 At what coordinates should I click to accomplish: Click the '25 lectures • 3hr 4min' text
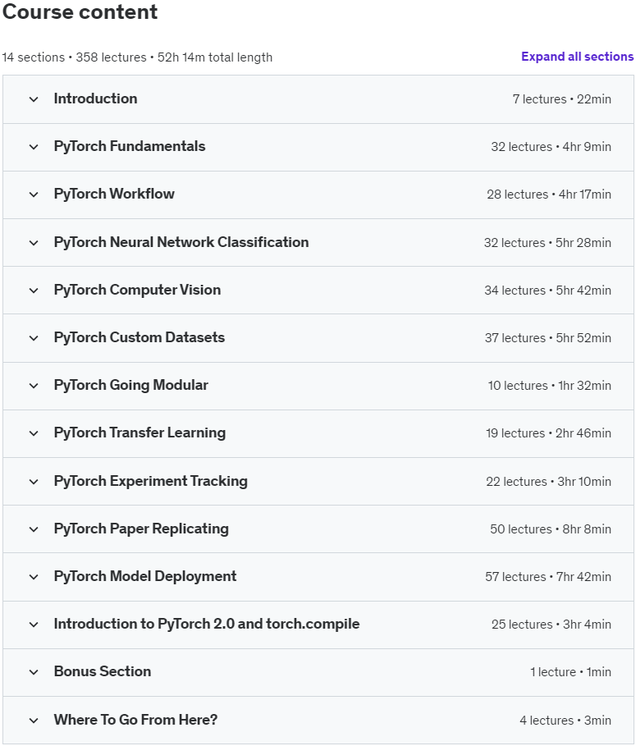[x=551, y=625]
